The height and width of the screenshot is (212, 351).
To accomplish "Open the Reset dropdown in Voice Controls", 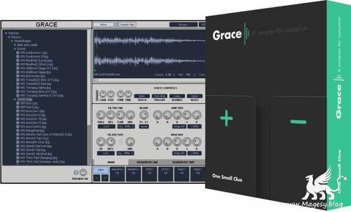I will tap(195, 96).
